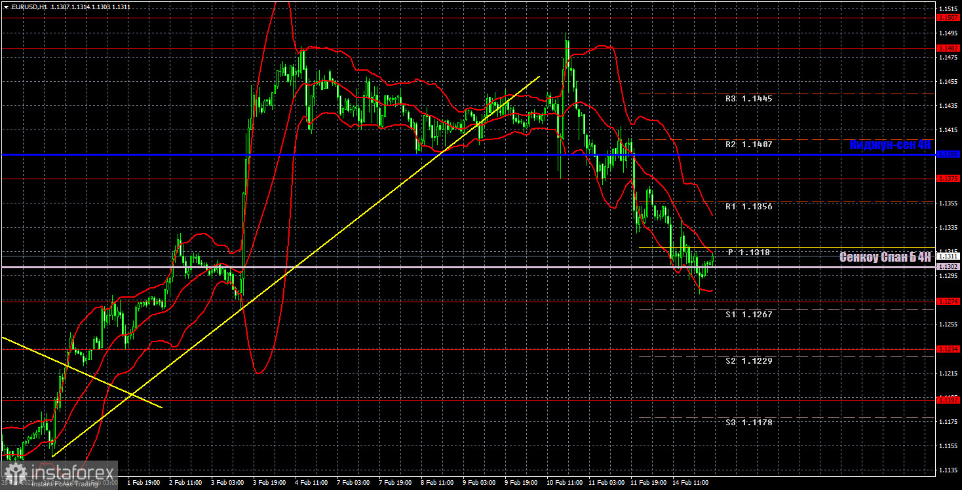Click the 4 Feb 11:00 time label
The width and height of the screenshot is (962, 490).
pos(311,483)
